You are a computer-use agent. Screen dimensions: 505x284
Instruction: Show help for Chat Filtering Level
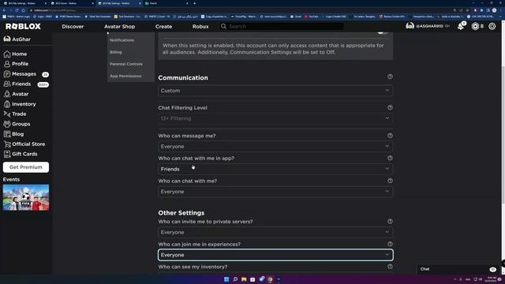click(390, 107)
